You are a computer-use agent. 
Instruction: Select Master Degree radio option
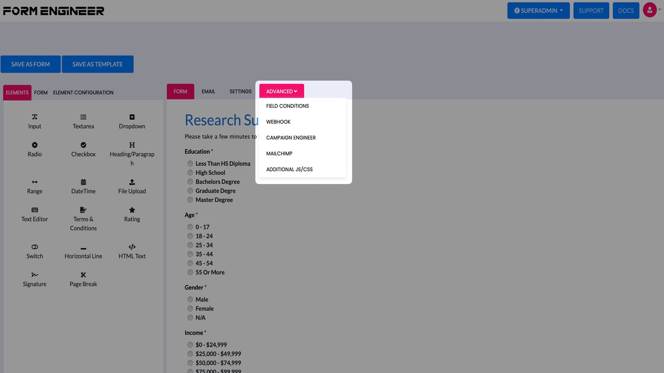[190, 200]
